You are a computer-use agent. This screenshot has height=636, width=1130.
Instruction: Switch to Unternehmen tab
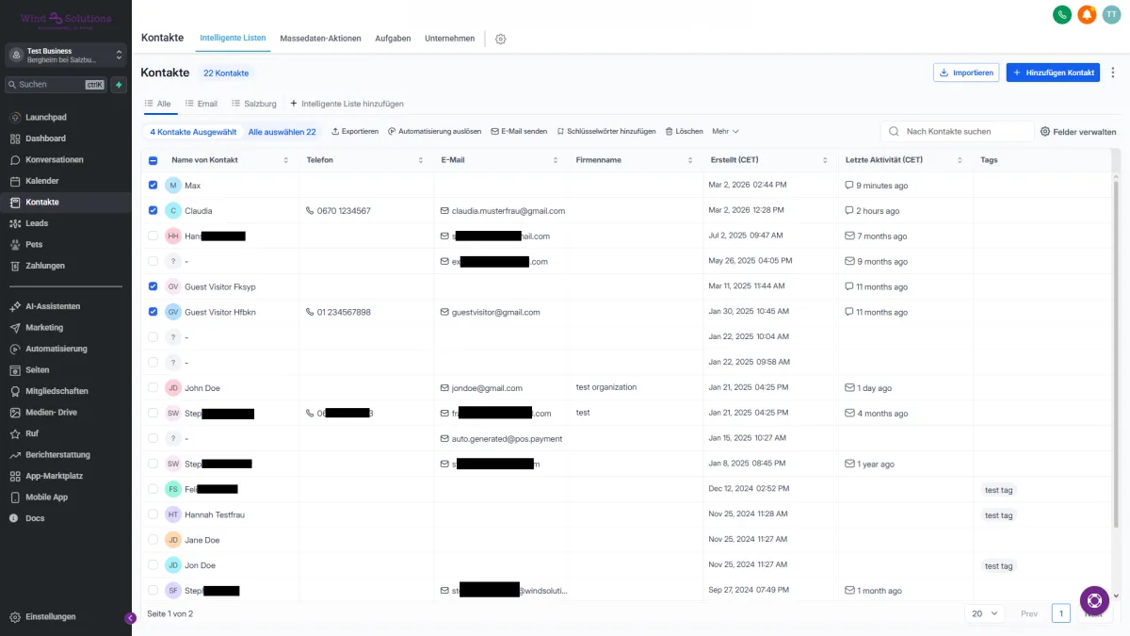tap(450, 39)
